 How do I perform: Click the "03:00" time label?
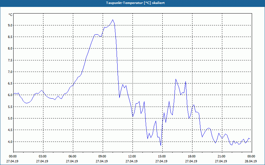tap(42, 156)
